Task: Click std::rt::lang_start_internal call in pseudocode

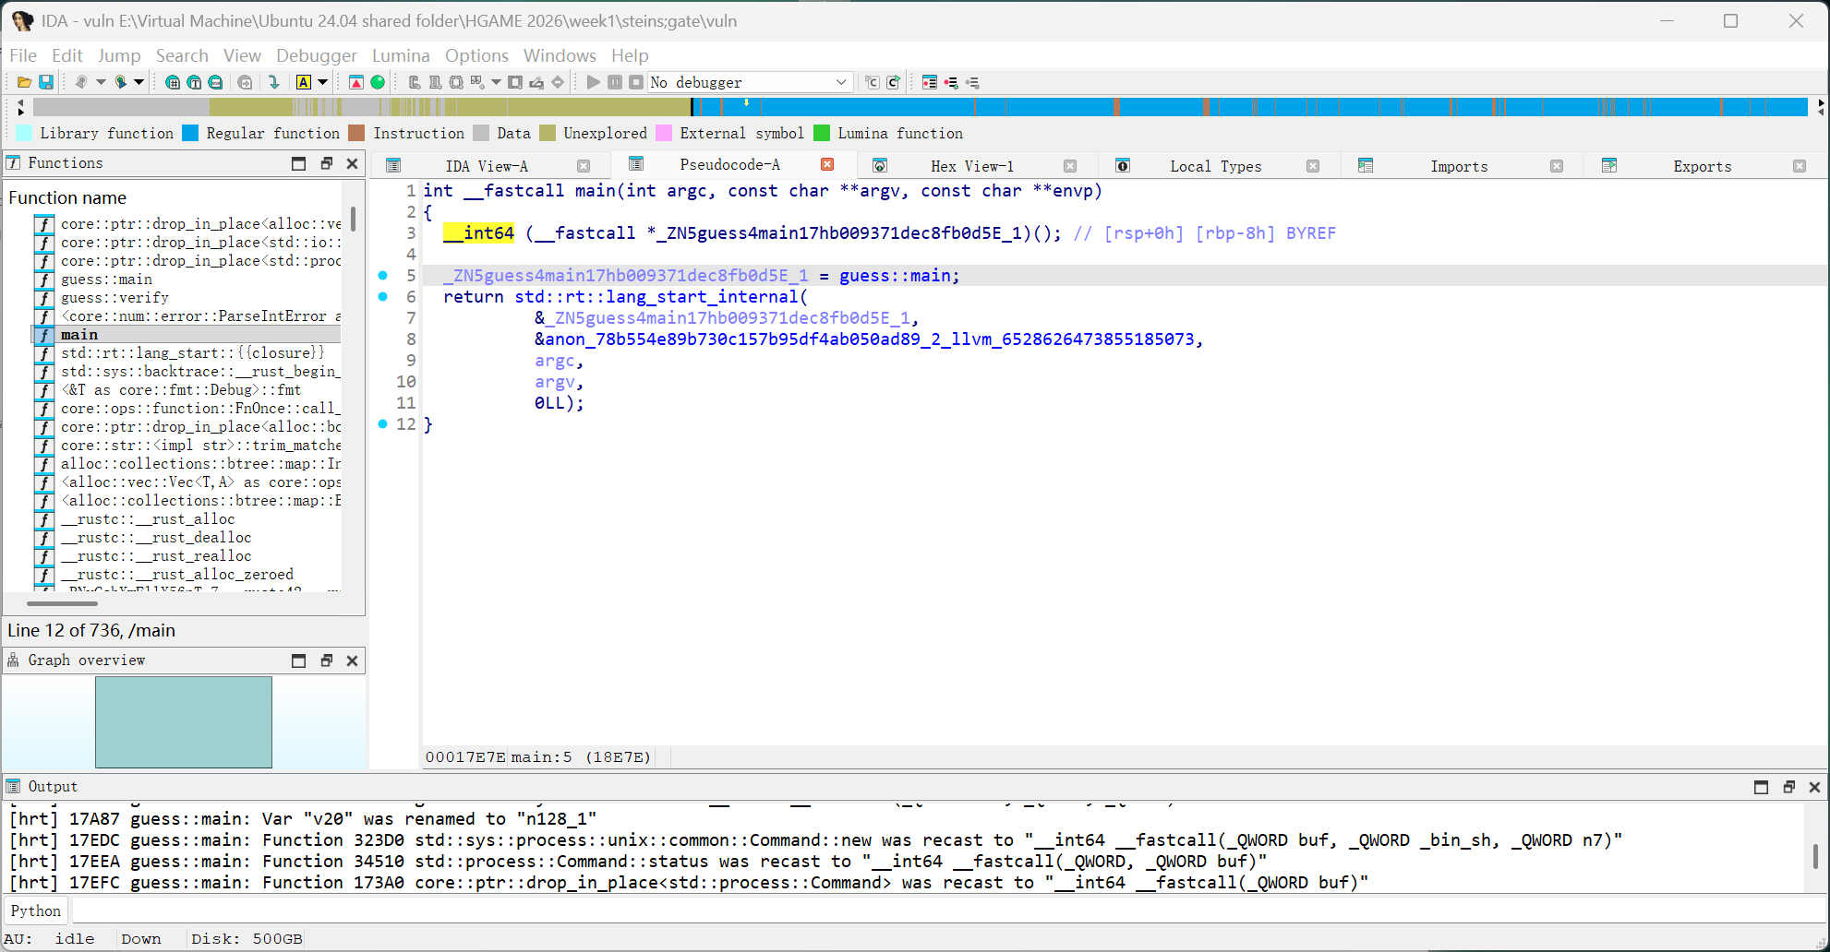Action: coord(656,296)
